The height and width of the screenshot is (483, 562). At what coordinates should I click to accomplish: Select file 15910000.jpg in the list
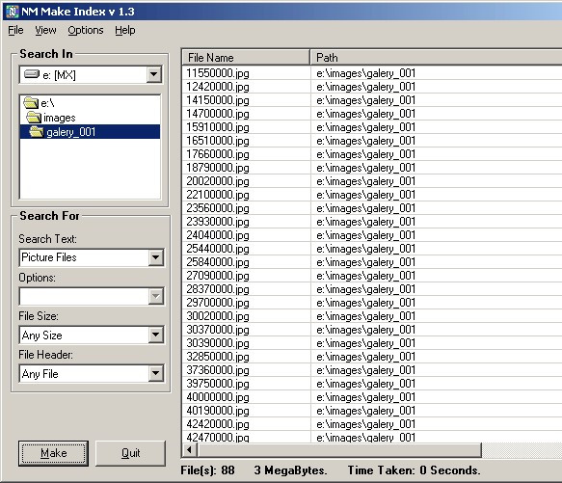(x=218, y=127)
